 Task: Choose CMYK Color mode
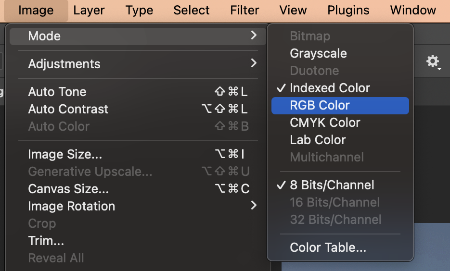coord(325,123)
